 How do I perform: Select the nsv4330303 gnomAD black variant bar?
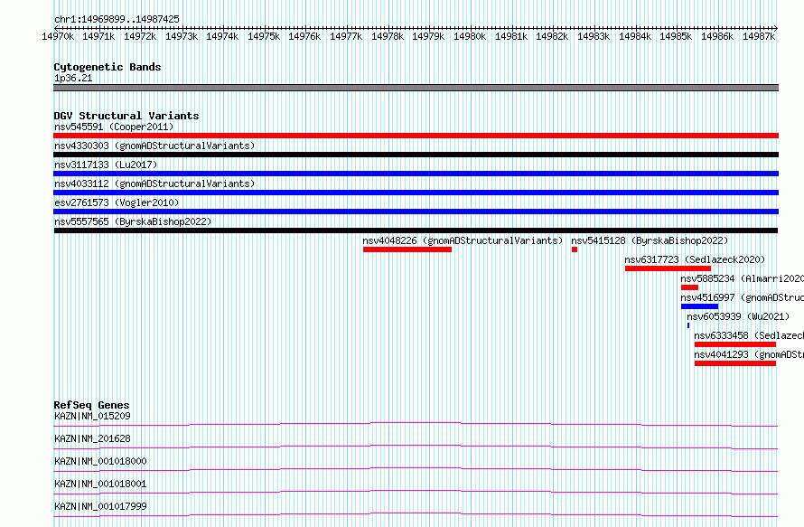(416, 155)
